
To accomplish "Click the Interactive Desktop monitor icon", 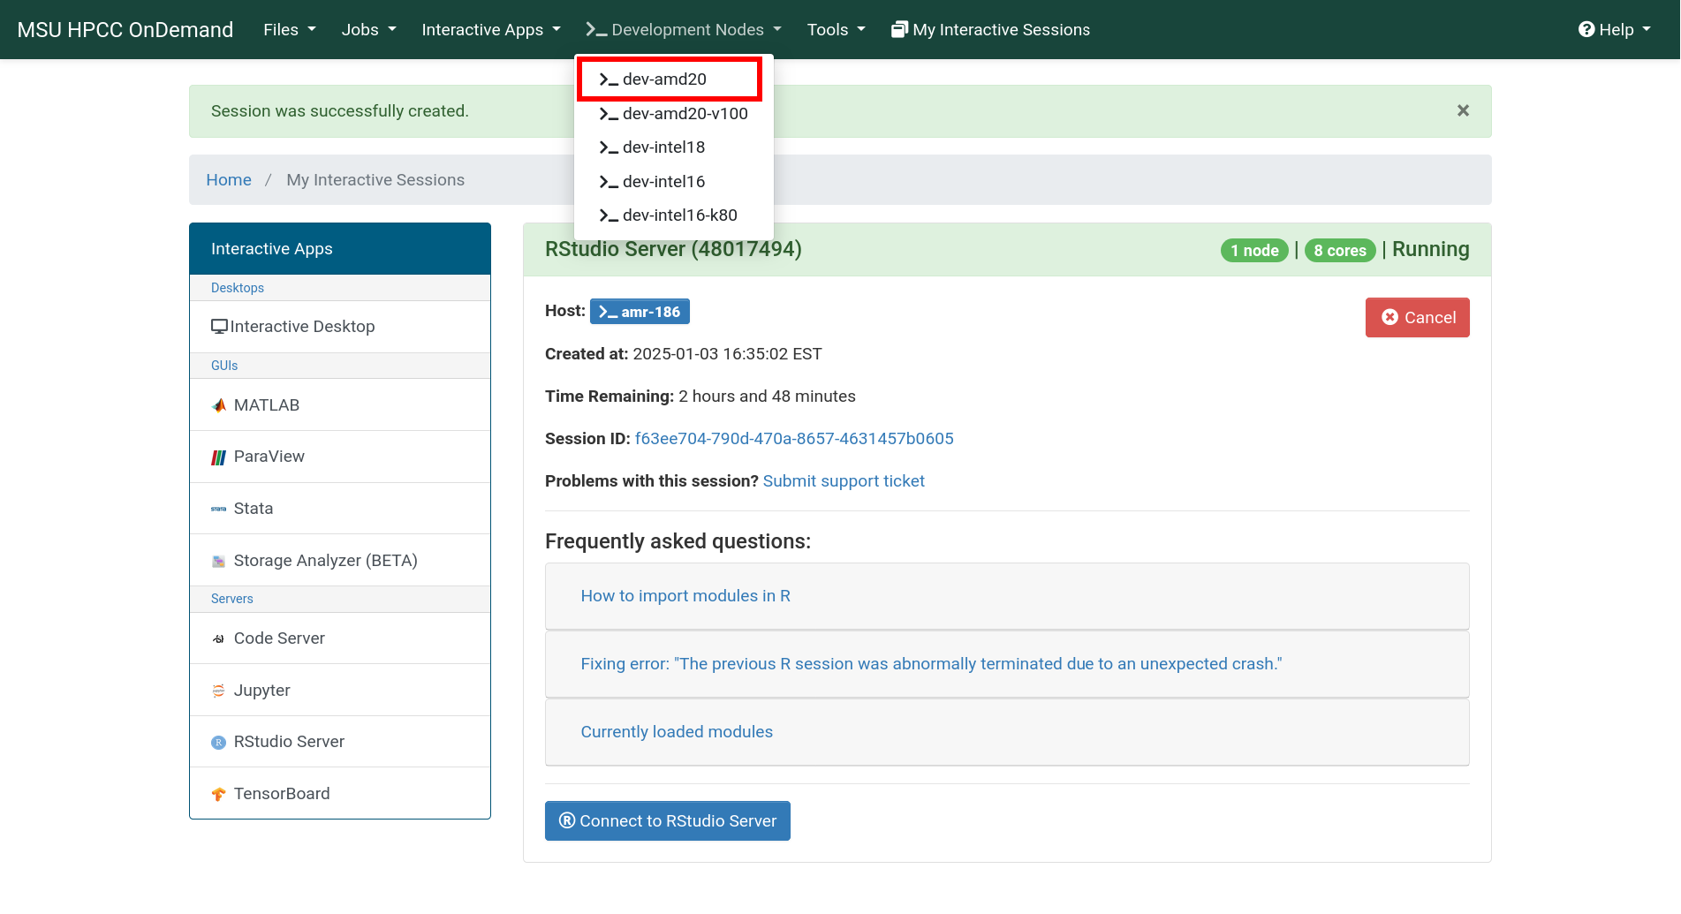I will [219, 327].
